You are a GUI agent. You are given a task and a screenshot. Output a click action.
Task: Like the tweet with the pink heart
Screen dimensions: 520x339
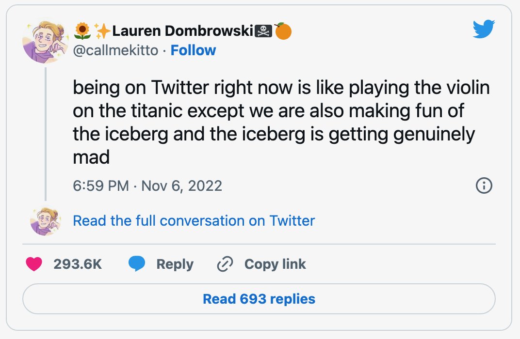point(34,264)
